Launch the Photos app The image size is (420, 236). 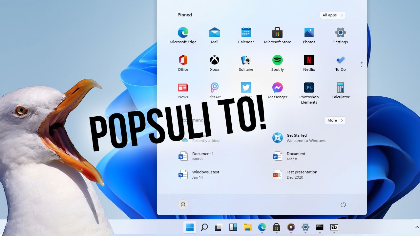(x=309, y=36)
